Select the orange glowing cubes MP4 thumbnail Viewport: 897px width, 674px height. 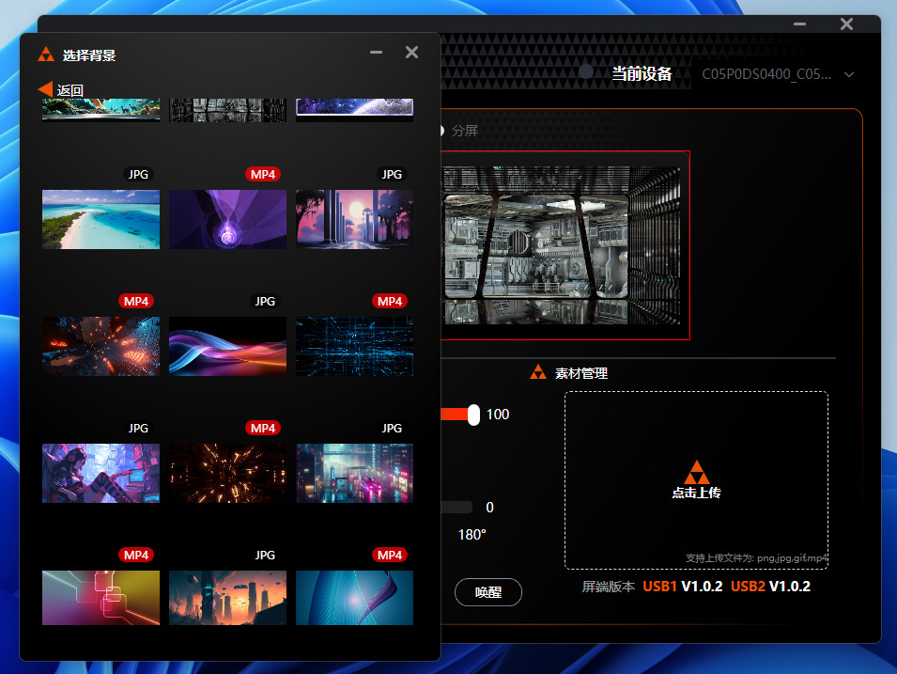[101, 347]
